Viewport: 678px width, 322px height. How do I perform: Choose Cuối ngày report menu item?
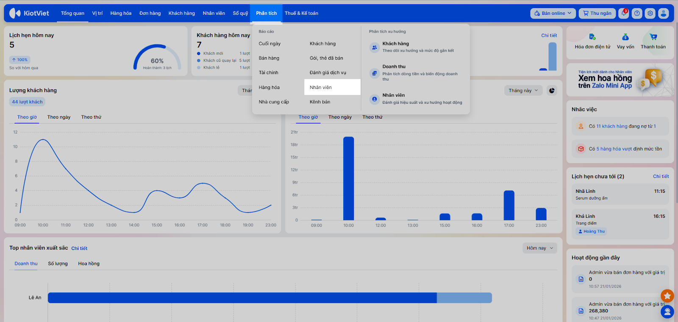(270, 44)
